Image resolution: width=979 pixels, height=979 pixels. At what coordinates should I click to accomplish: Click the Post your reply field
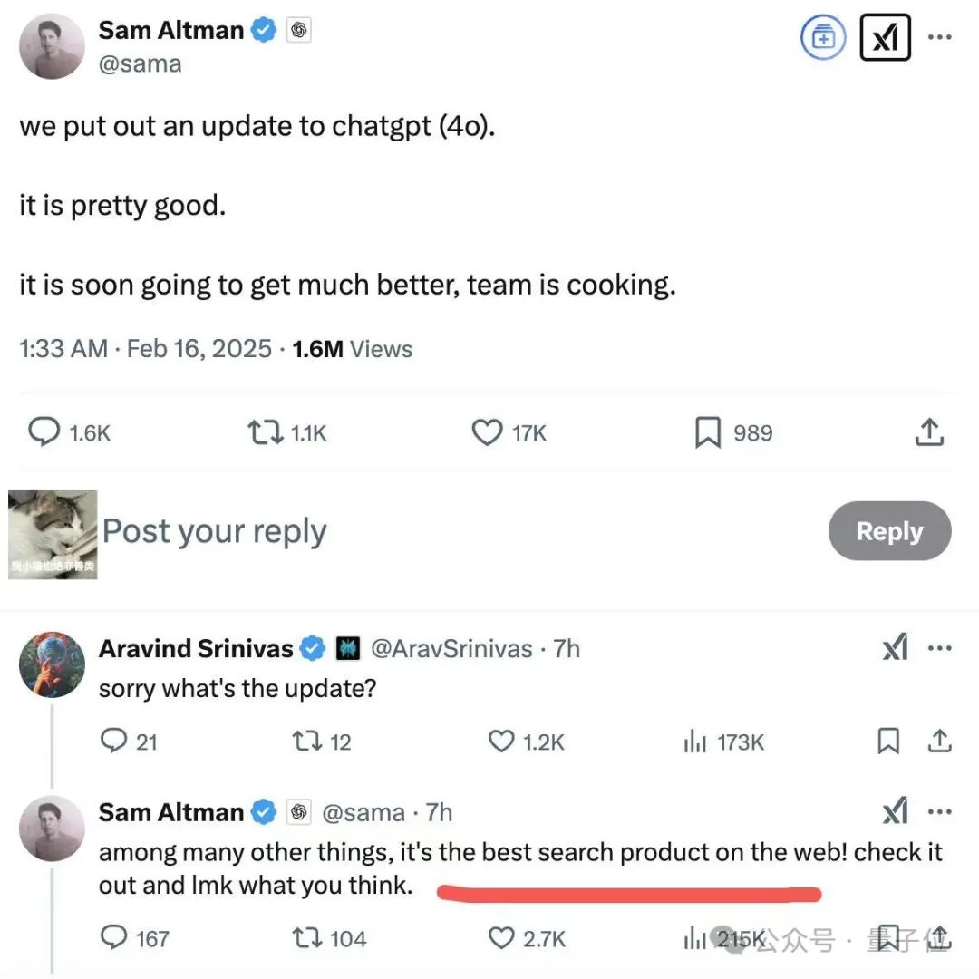(214, 531)
